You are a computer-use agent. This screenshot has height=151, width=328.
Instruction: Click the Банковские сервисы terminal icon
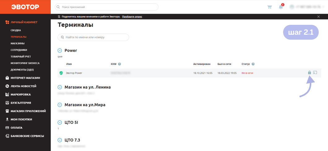(7, 136)
